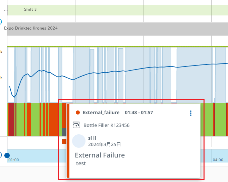The height and width of the screenshot is (182, 228).
Task: Click the 01:48 - 01:57 time range
Action: 139,113
